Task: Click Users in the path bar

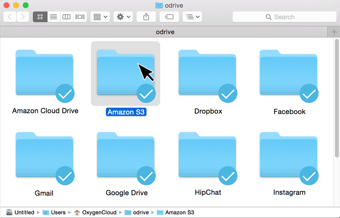Action: coord(54,212)
